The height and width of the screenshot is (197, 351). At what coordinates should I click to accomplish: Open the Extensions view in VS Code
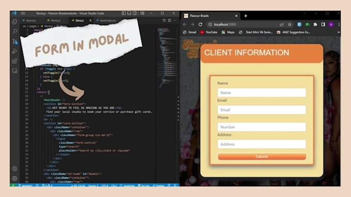(15, 61)
